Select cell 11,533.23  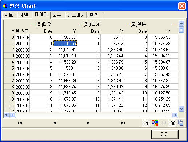(x=65, y=62)
